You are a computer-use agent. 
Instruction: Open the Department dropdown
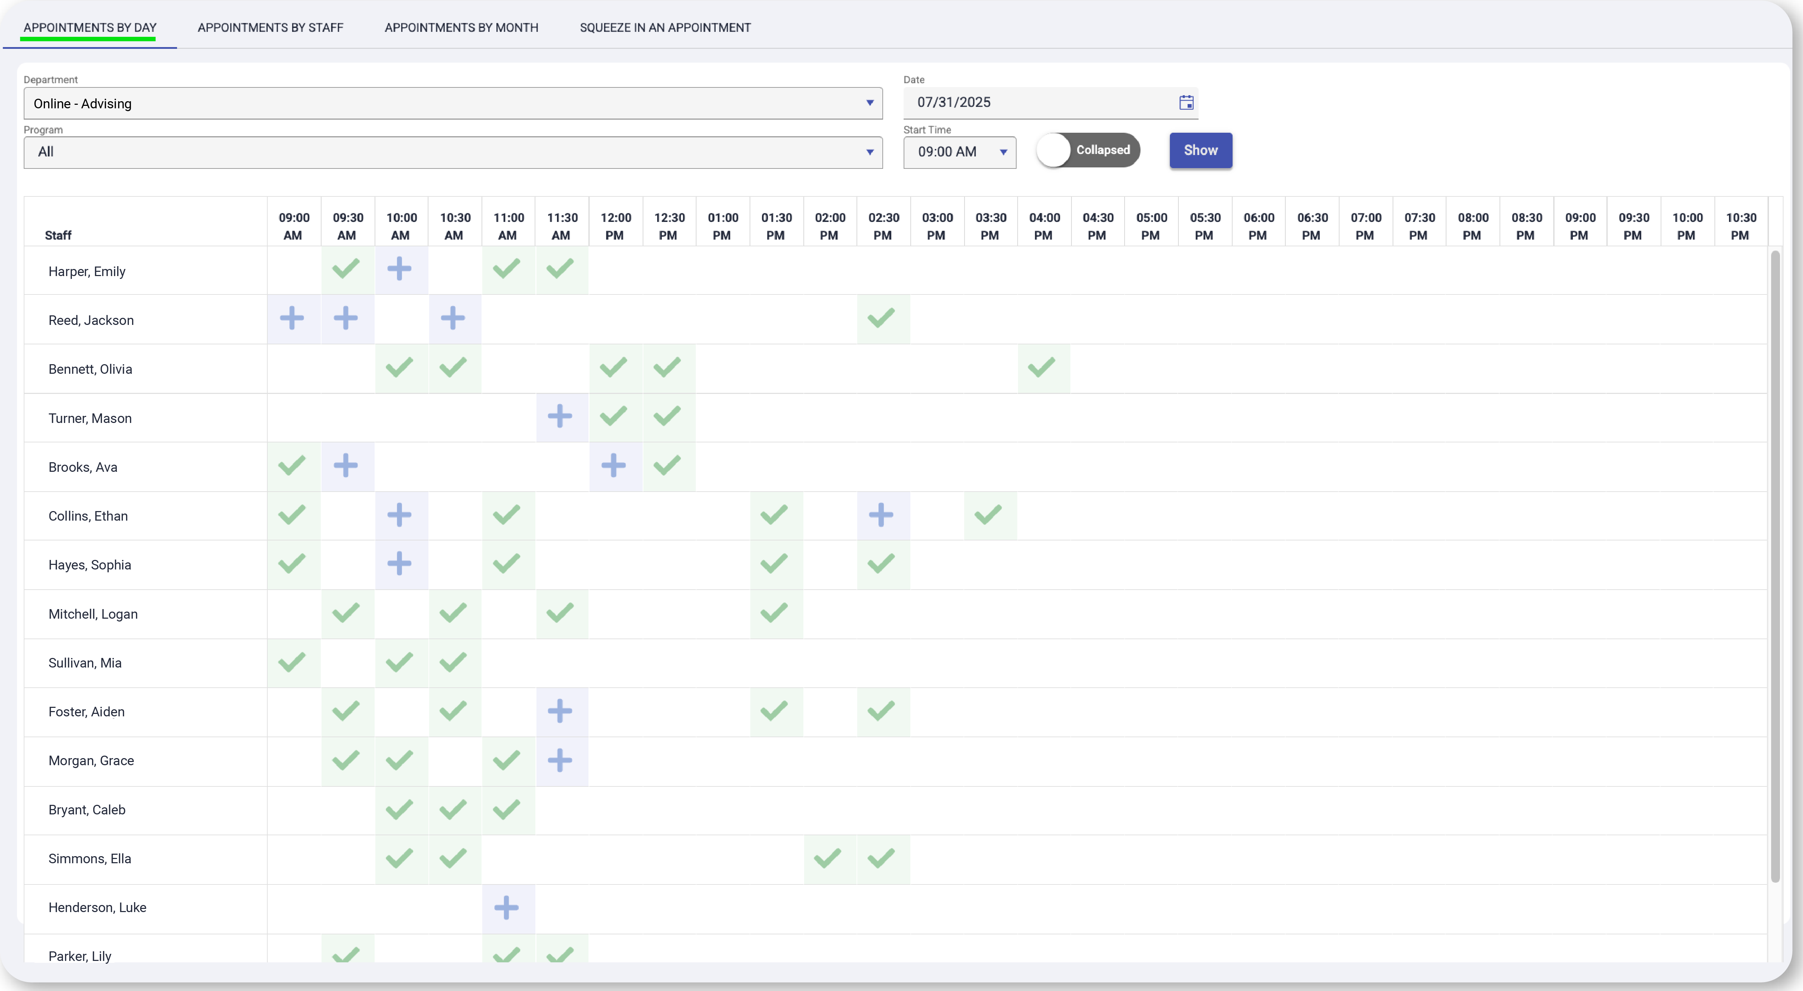pos(452,104)
